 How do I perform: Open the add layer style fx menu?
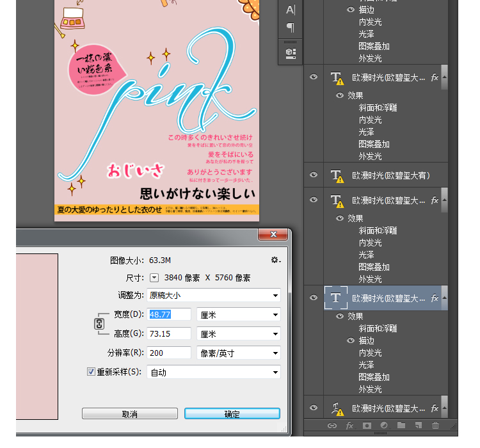point(349,425)
